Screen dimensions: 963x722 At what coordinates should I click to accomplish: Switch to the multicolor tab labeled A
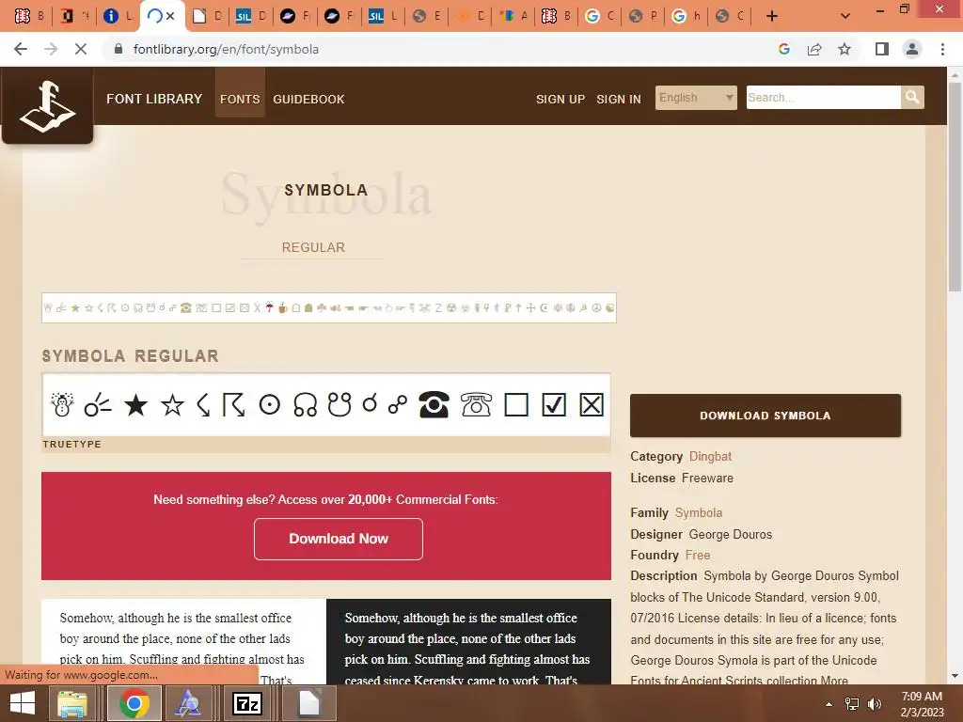pyautogui.click(x=513, y=16)
